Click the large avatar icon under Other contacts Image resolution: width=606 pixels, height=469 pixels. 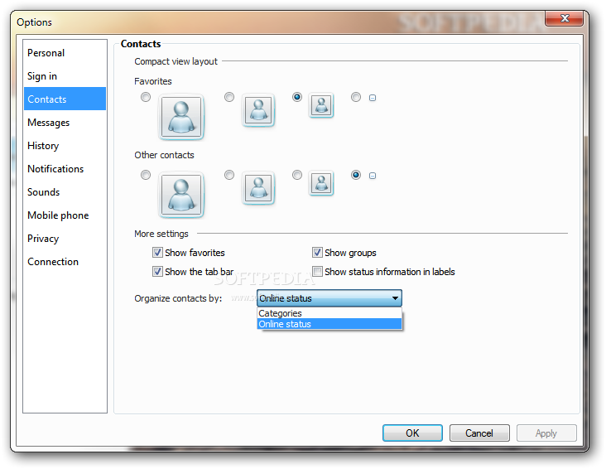(181, 194)
